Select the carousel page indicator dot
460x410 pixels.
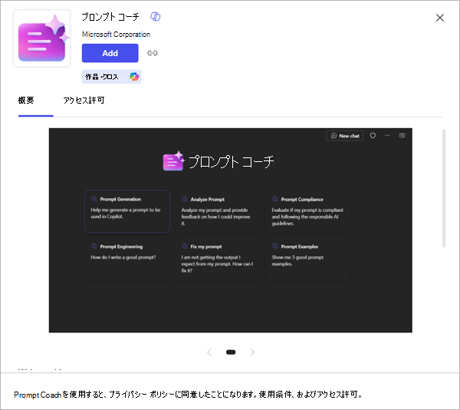tap(231, 352)
